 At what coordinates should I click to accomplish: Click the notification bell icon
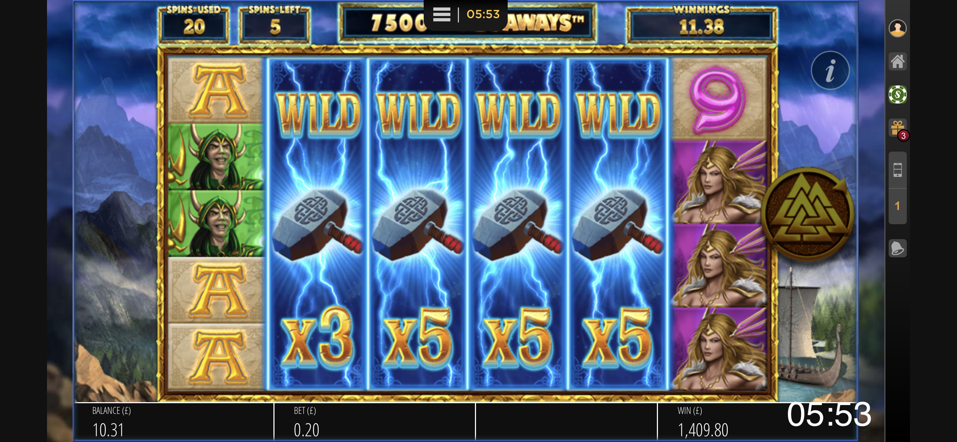click(x=897, y=248)
